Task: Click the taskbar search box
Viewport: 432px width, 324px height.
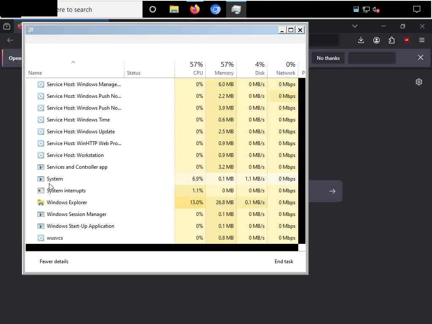Action: 100,10
